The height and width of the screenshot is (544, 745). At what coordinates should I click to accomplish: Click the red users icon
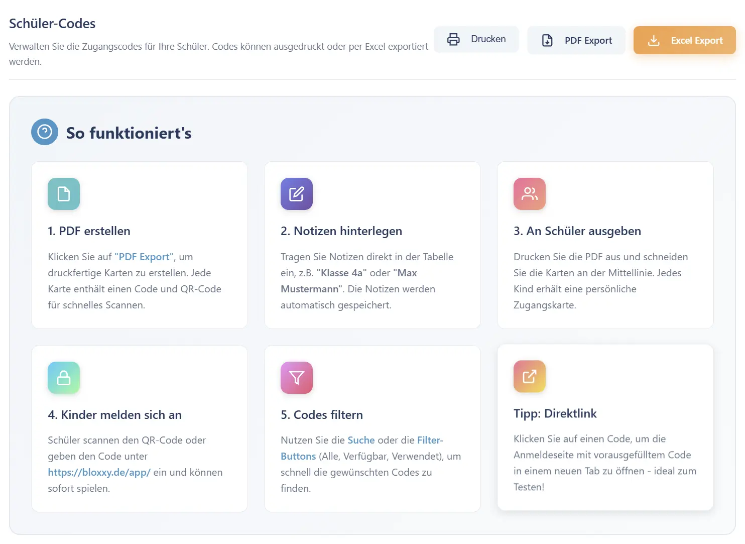coord(530,194)
